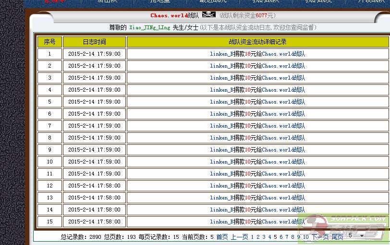
Task: Click the username Xiao_JINg_LIng in the greeting
Action: pos(149,28)
